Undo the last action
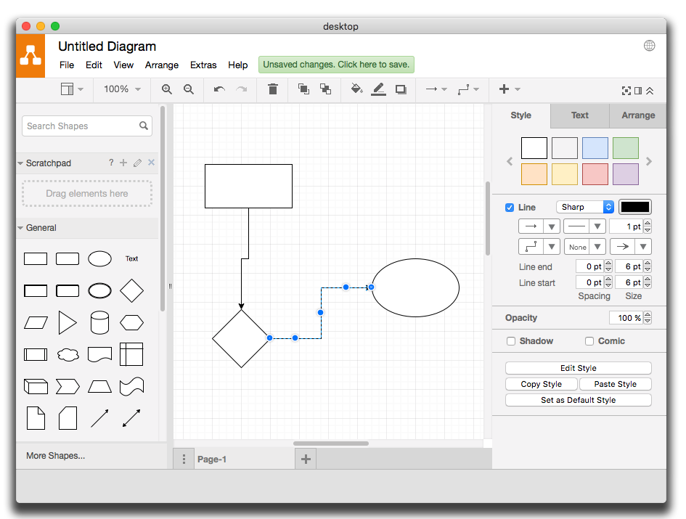Image resolution: width=686 pixels, height=519 pixels. (x=219, y=89)
